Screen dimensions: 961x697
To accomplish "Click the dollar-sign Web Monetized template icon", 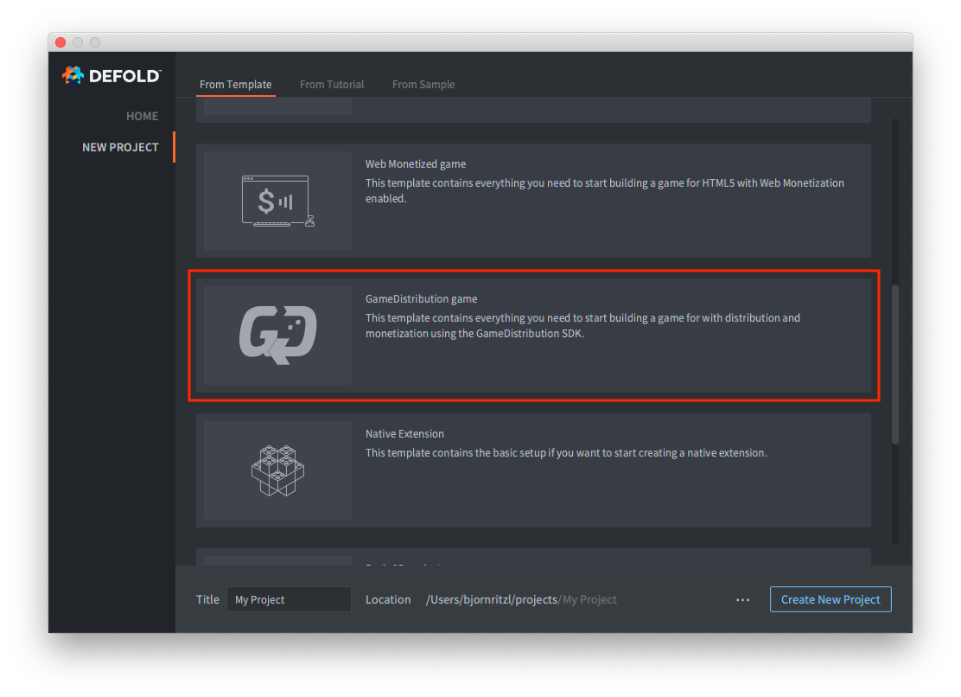I will click(x=276, y=200).
